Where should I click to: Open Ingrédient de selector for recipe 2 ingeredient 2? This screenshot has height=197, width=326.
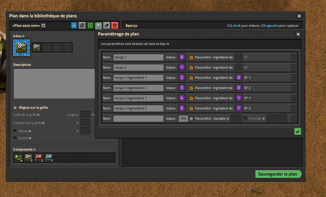tap(239, 108)
